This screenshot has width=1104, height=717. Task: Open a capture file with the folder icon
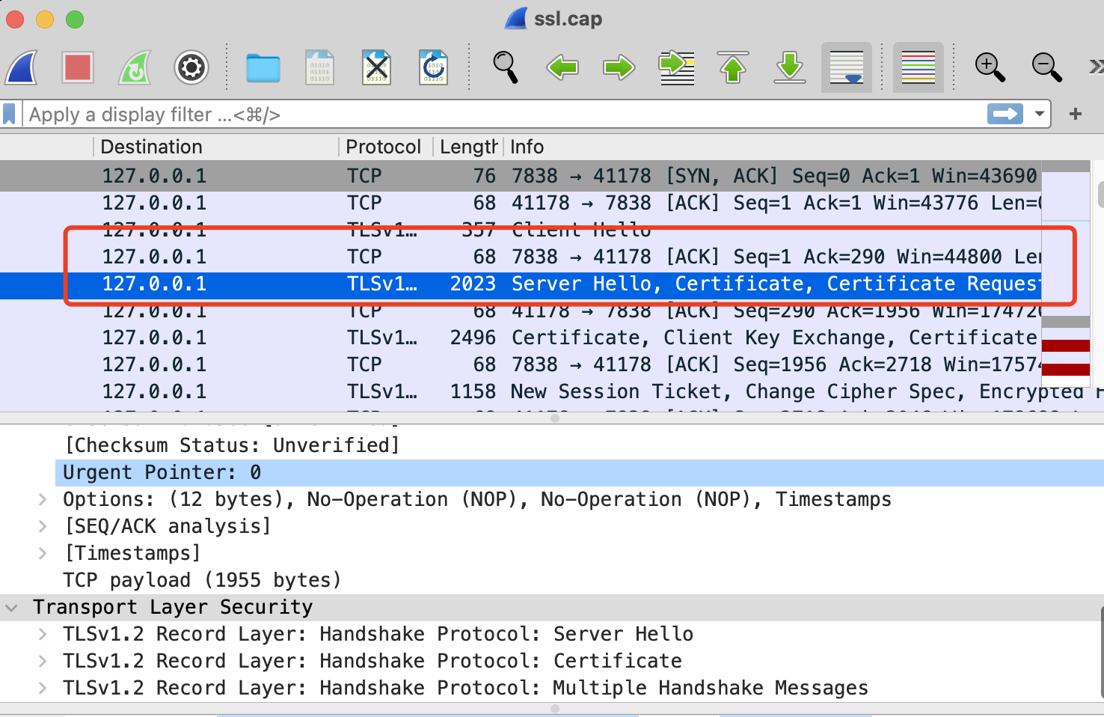point(263,68)
